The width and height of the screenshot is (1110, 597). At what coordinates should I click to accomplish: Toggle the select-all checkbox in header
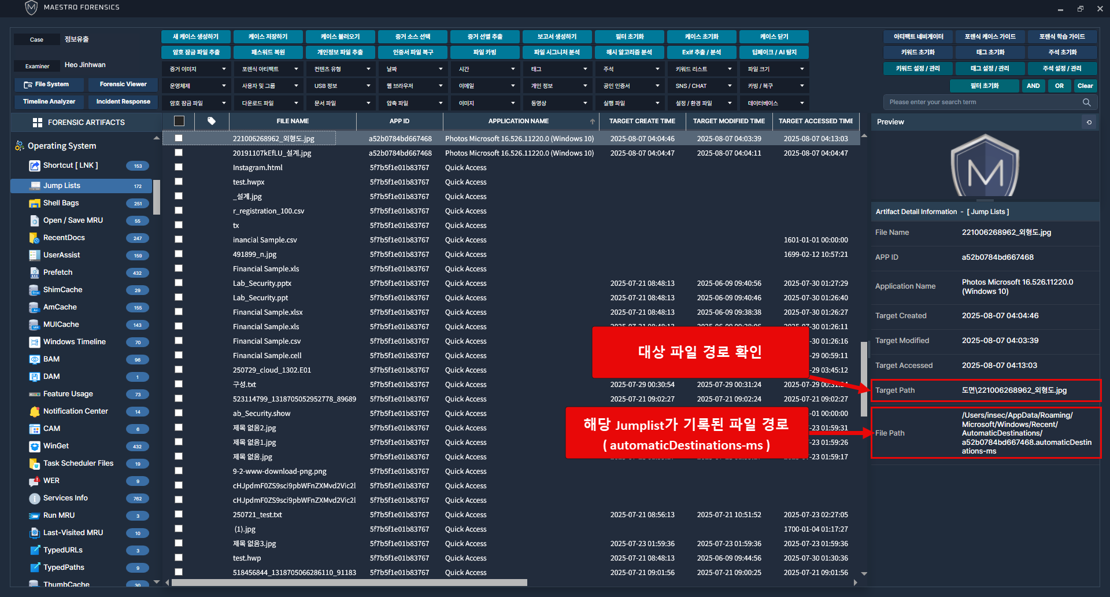click(x=179, y=121)
